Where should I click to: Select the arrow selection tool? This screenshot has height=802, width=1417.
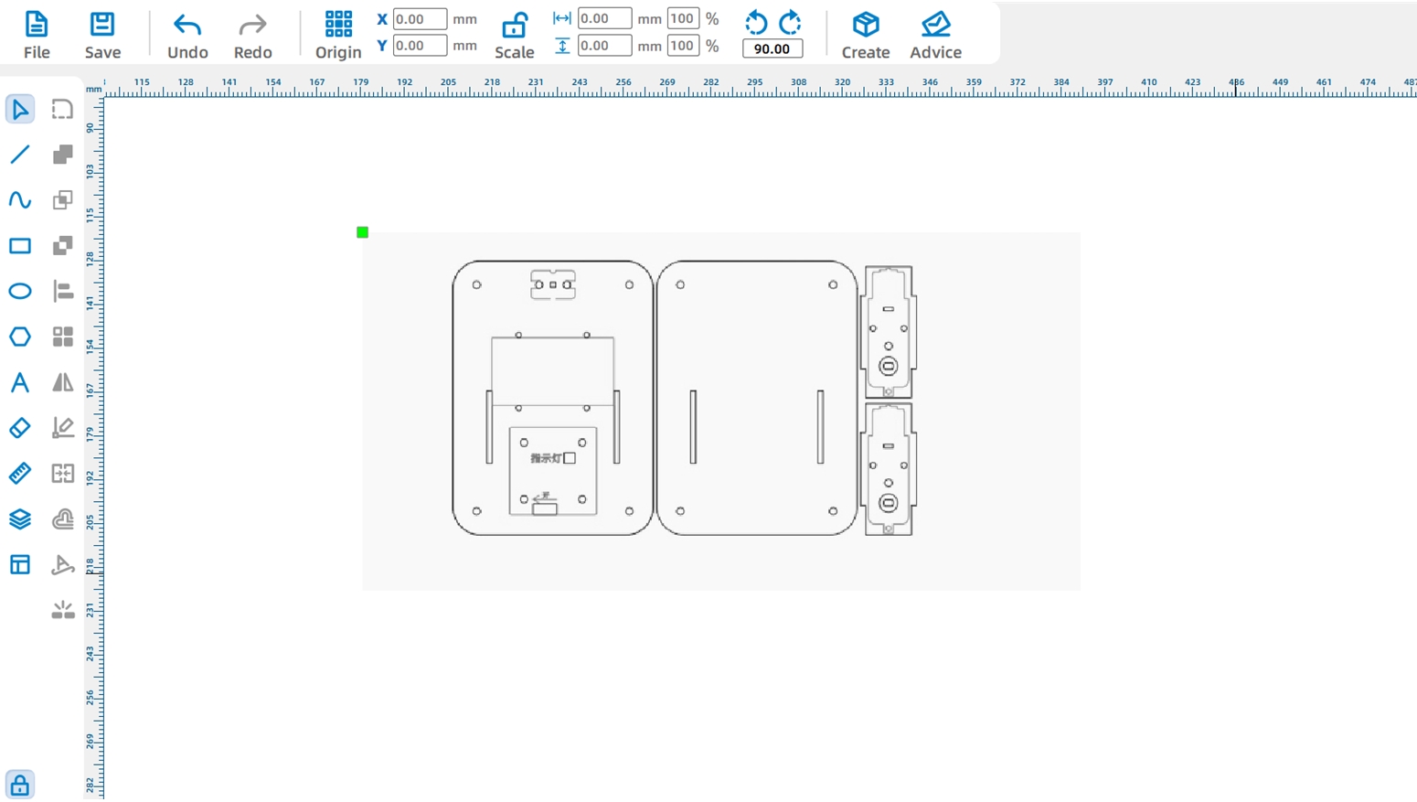pos(20,110)
